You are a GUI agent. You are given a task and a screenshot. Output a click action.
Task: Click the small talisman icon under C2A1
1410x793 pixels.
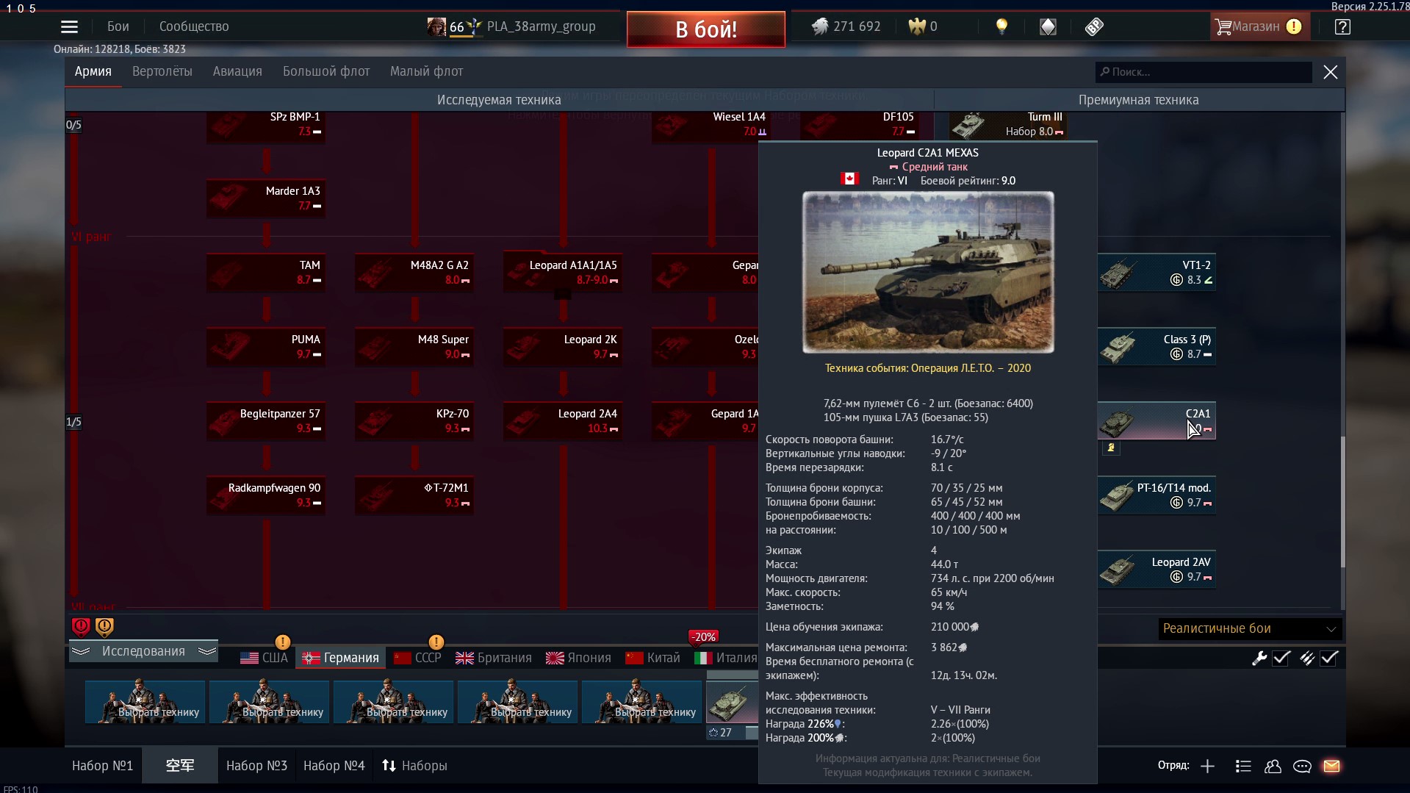click(x=1111, y=448)
